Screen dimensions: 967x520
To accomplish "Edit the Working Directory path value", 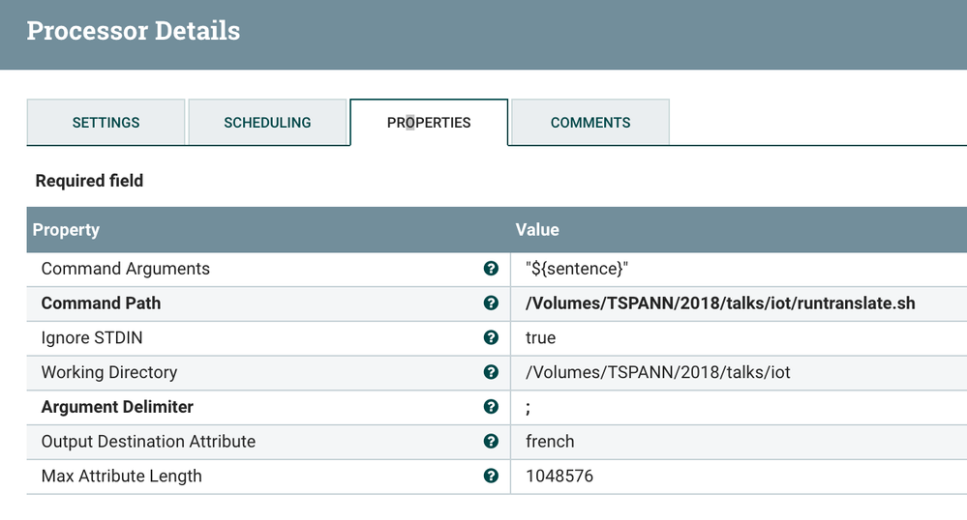I will [x=657, y=372].
